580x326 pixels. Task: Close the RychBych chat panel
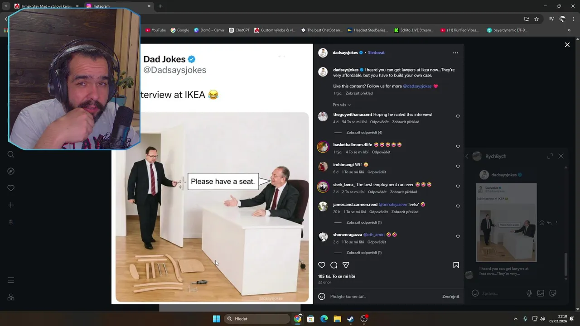[x=561, y=156]
